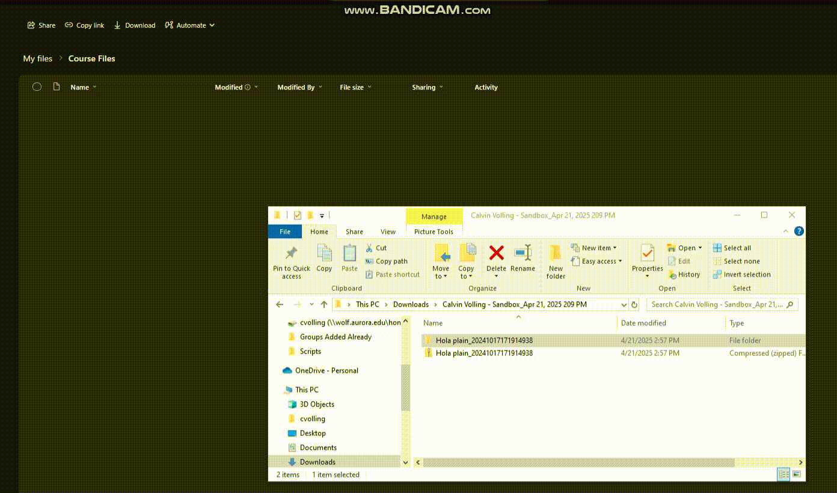Switch to the View ribbon tab
The image size is (837, 493).
388,231
